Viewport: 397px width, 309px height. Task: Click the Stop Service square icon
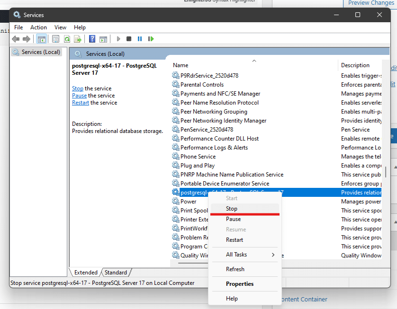(129, 39)
